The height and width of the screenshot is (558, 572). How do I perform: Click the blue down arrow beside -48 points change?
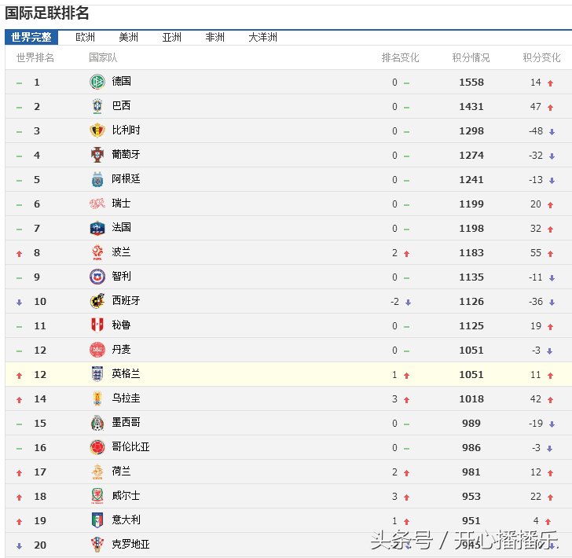click(x=552, y=132)
